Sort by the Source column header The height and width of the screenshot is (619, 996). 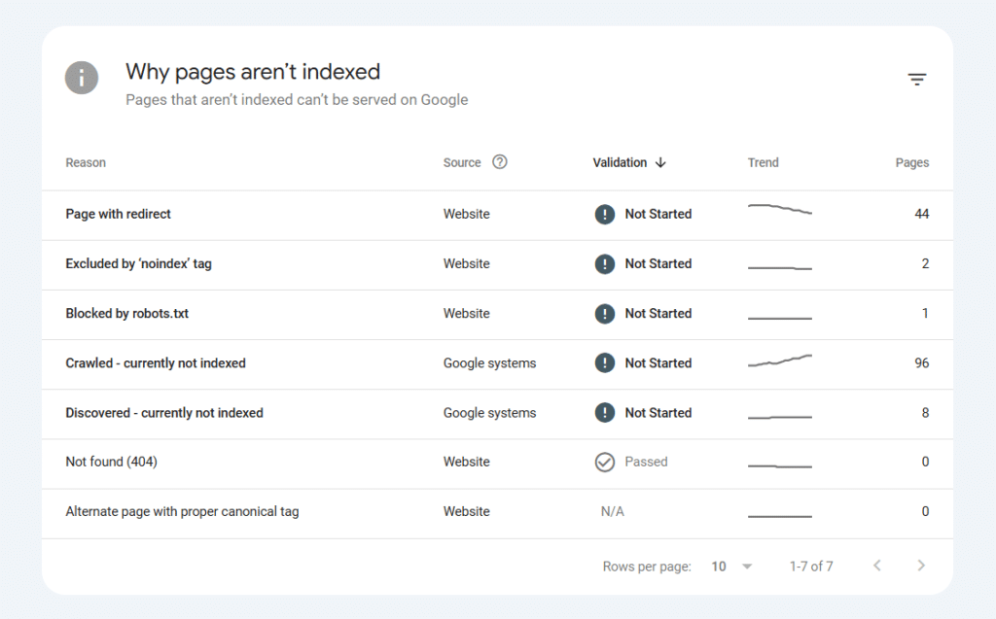pos(462,162)
